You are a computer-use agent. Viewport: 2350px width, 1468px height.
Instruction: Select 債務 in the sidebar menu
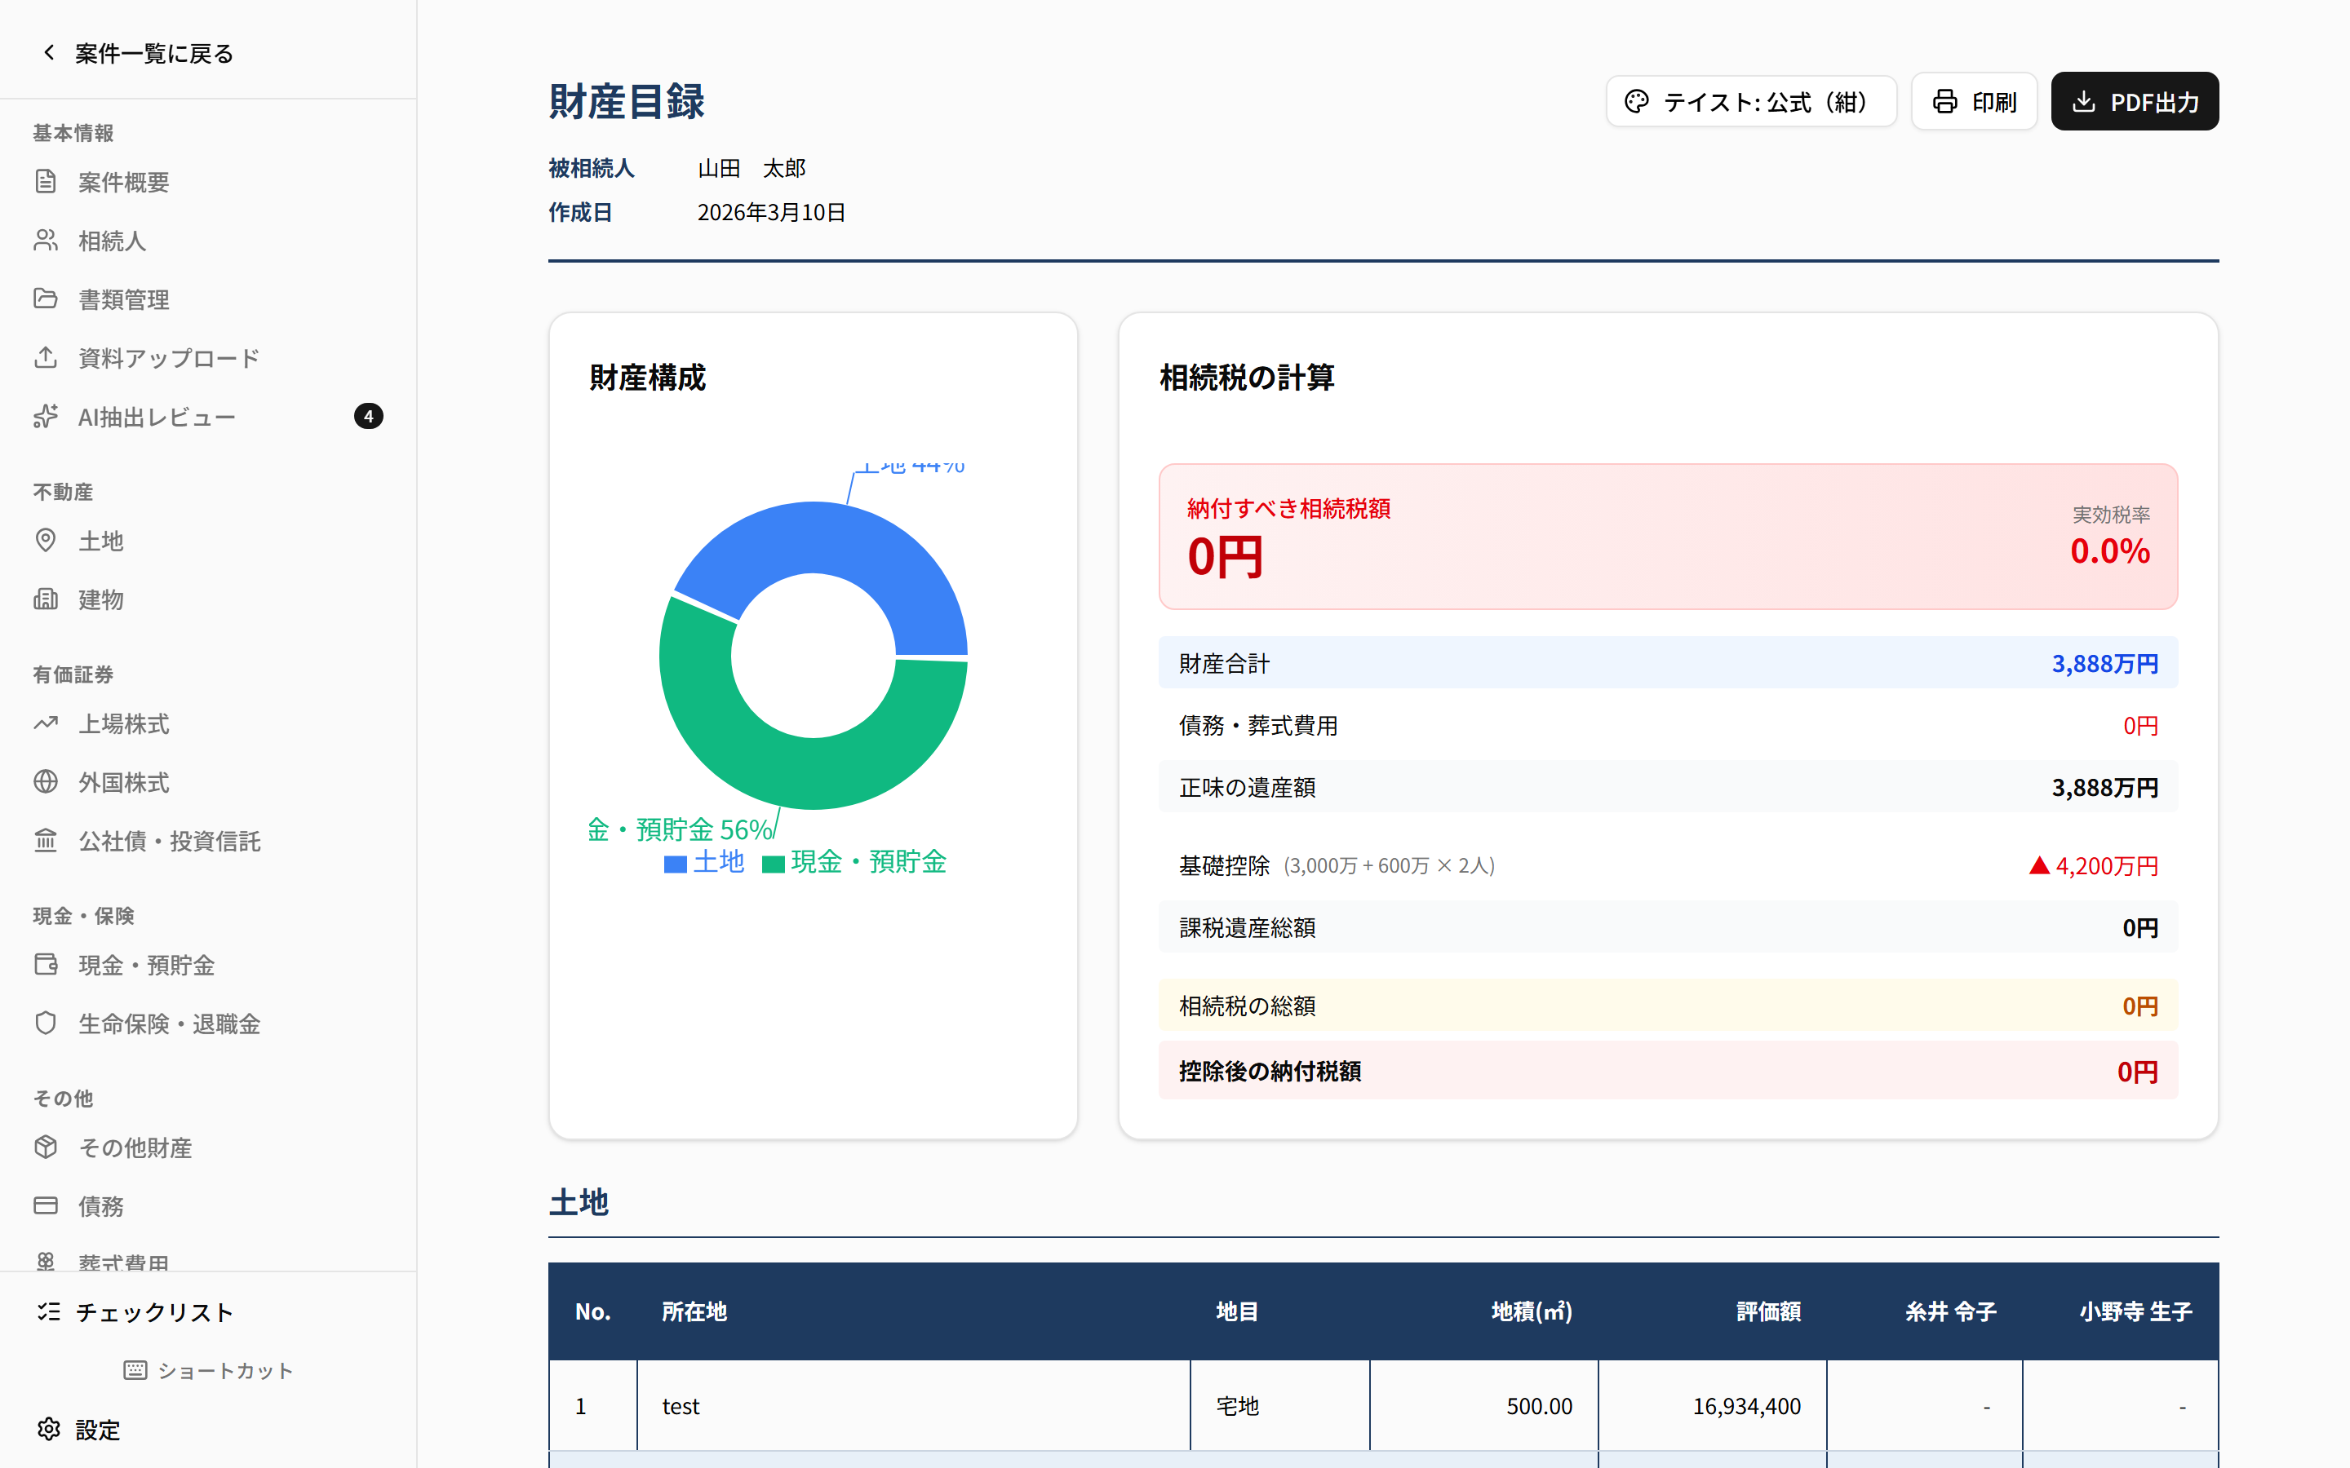(100, 1206)
